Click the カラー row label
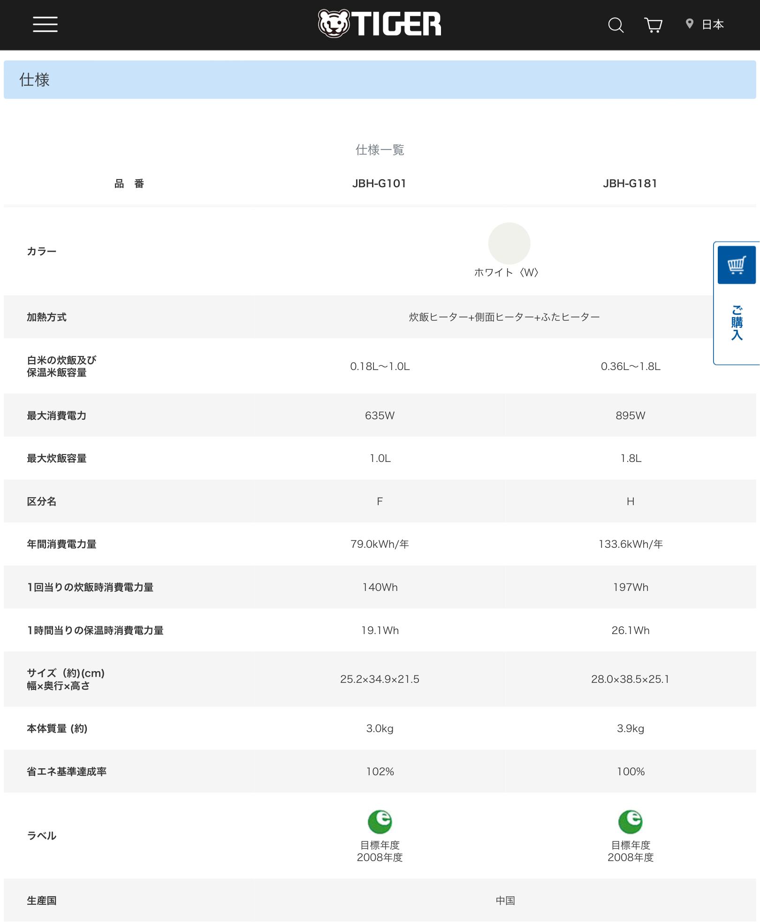Image resolution: width=760 pixels, height=923 pixels. 42,251
